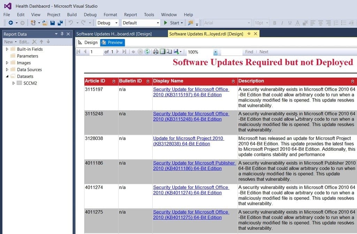357x234 pixels.
Task: Toggle Print Layout view icon
Action: tap(162, 52)
